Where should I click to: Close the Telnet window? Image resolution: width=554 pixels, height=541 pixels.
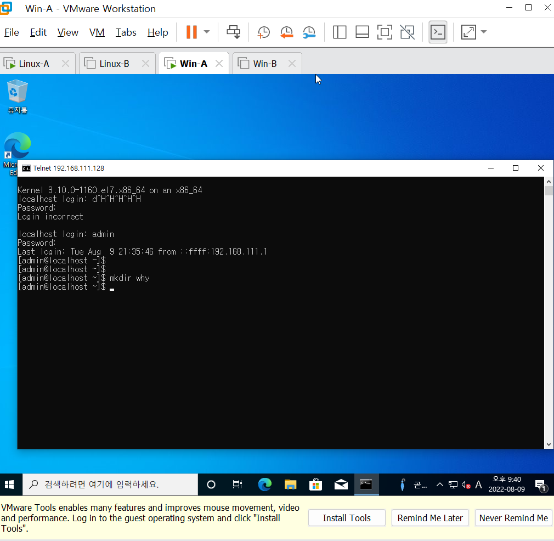click(x=541, y=168)
